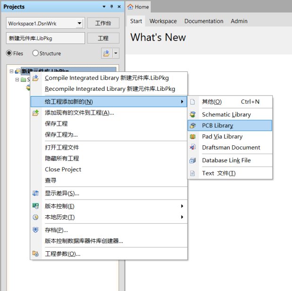Select the Files radio button
The image size is (292, 291).
pos(9,53)
